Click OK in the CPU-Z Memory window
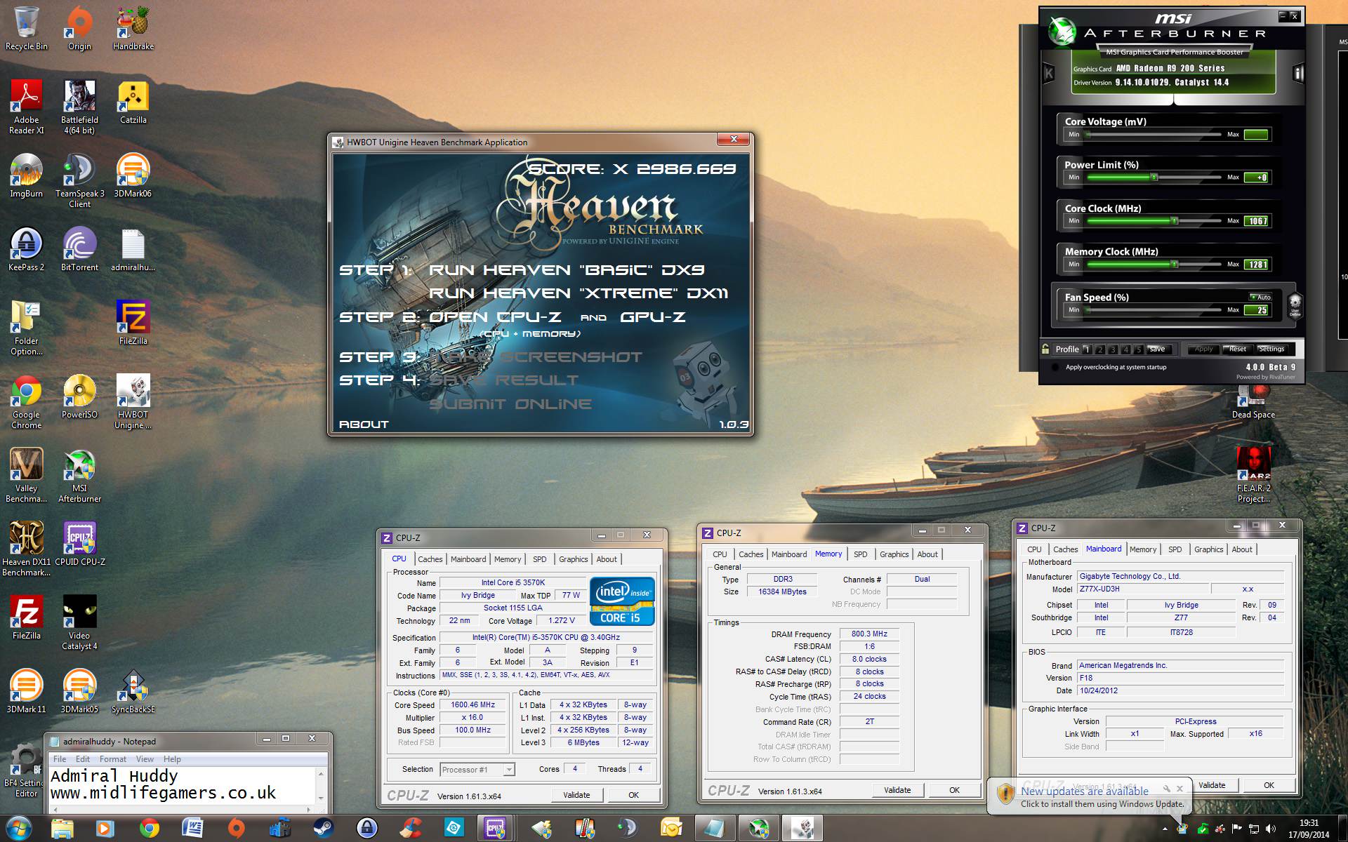The image size is (1348, 842). [x=954, y=790]
